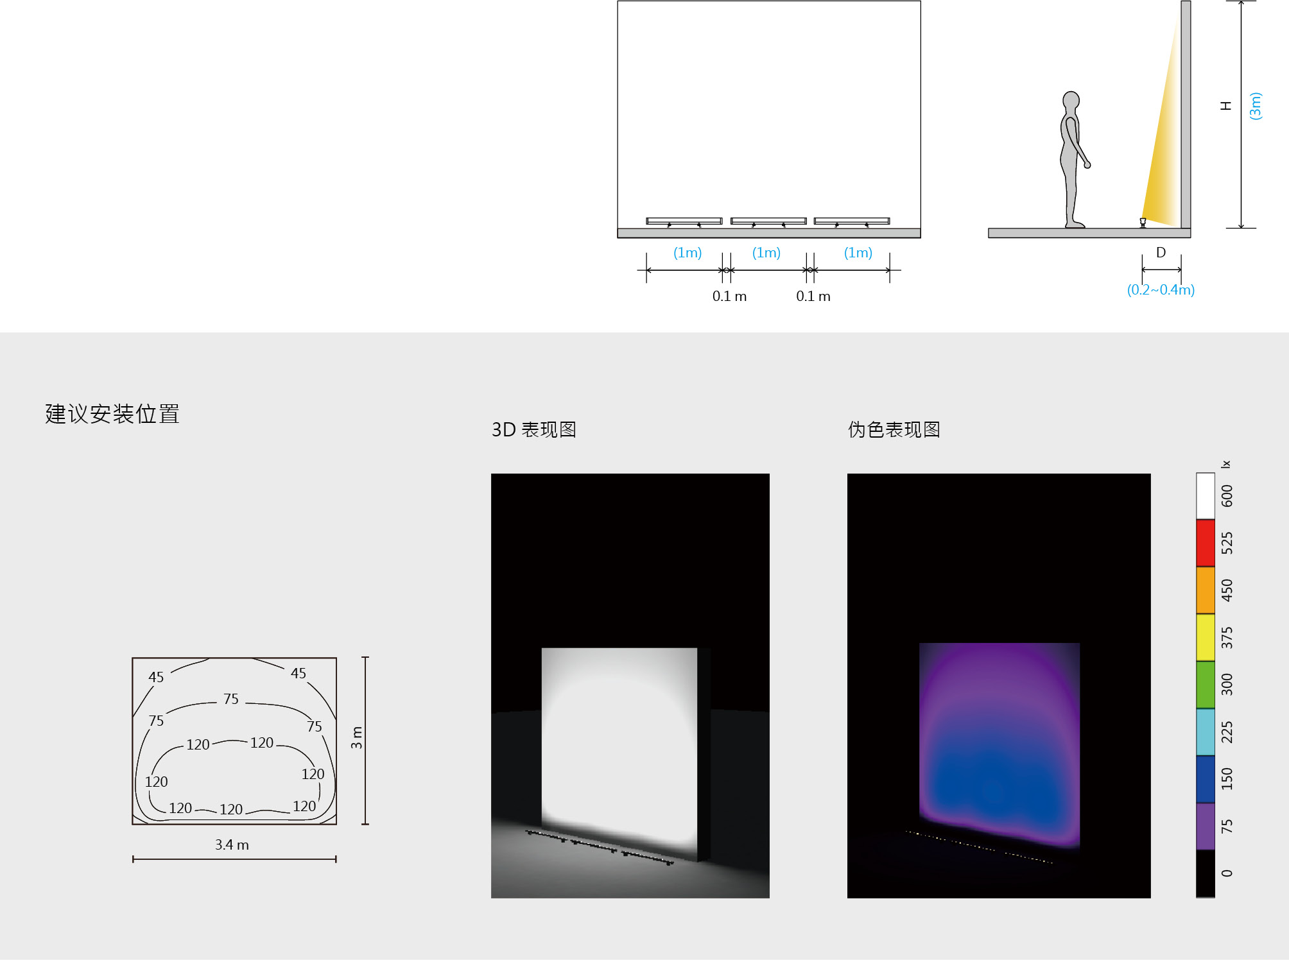Click the left '0.1 m' gap label
Viewport: 1289px width, 960px height.
729,296
